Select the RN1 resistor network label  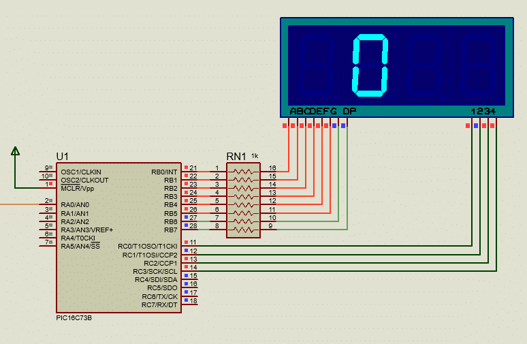click(x=236, y=157)
